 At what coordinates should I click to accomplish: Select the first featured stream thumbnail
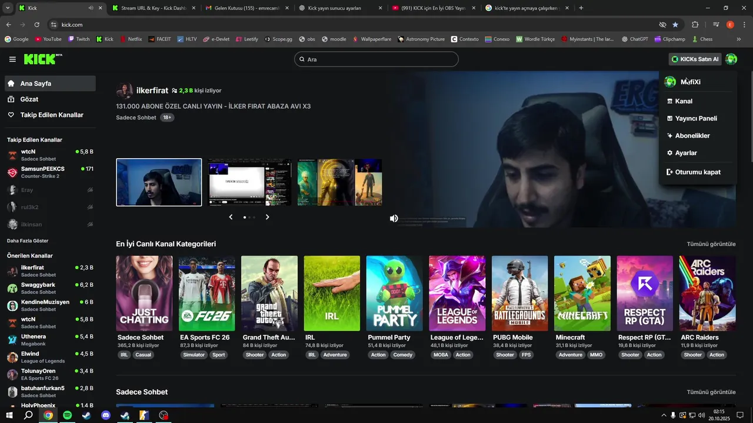(x=159, y=182)
